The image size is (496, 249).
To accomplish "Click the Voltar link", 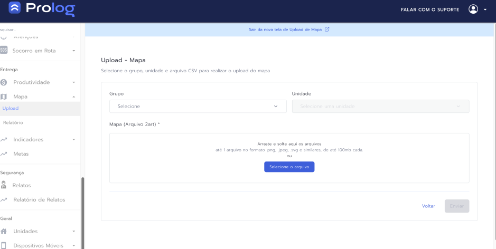I will pyautogui.click(x=428, y=206).
